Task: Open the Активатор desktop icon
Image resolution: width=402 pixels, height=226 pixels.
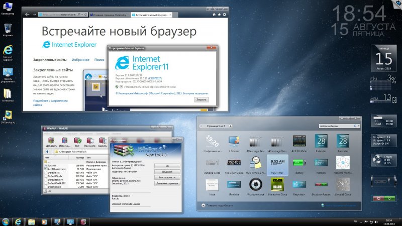Action: point(8,95)
